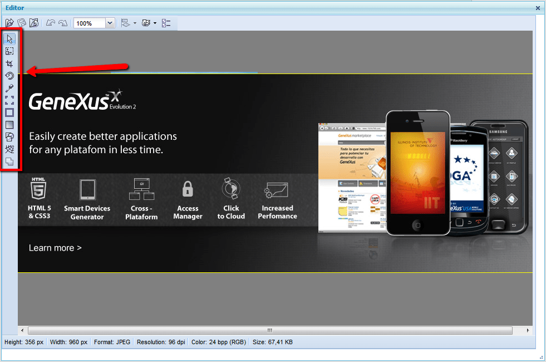Expand the image effects dropdown arrow
Image resolution: width=546 pixels, height=362 pixels.
point(155,23)
